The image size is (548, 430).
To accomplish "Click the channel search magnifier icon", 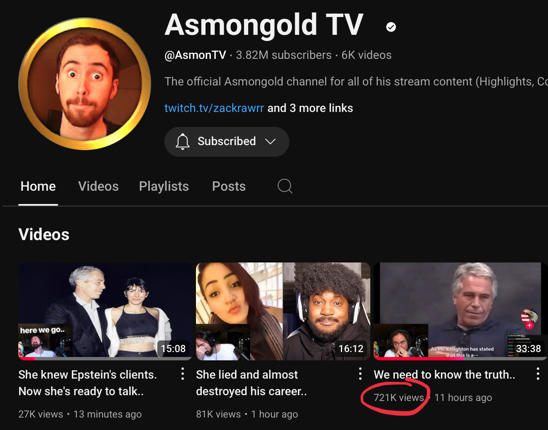I will pos(285,186).
